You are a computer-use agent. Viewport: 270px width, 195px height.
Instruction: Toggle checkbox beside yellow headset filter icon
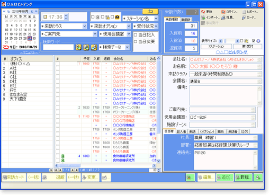pyautogui.click(x=112, y=17)
